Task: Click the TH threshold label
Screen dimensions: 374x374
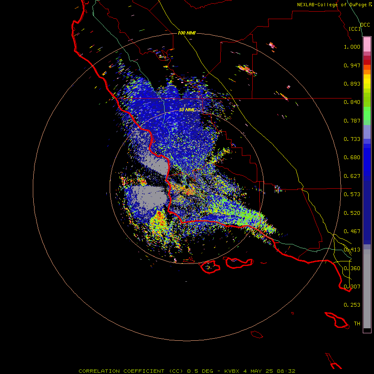Action: point(357,324)
